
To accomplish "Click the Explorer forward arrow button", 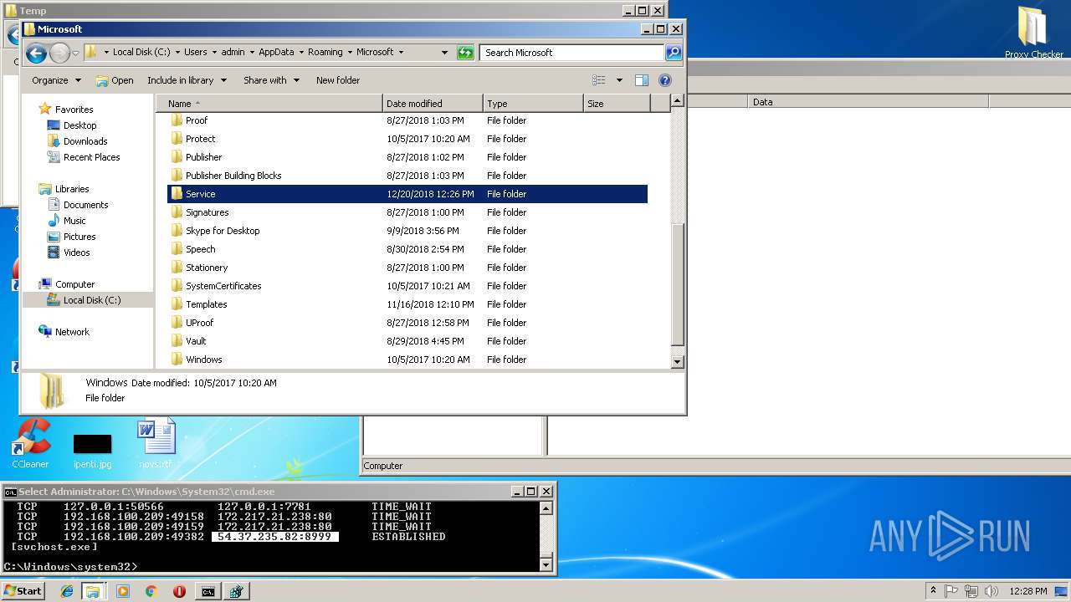I will pyautogui.click(x=59, y=53).
